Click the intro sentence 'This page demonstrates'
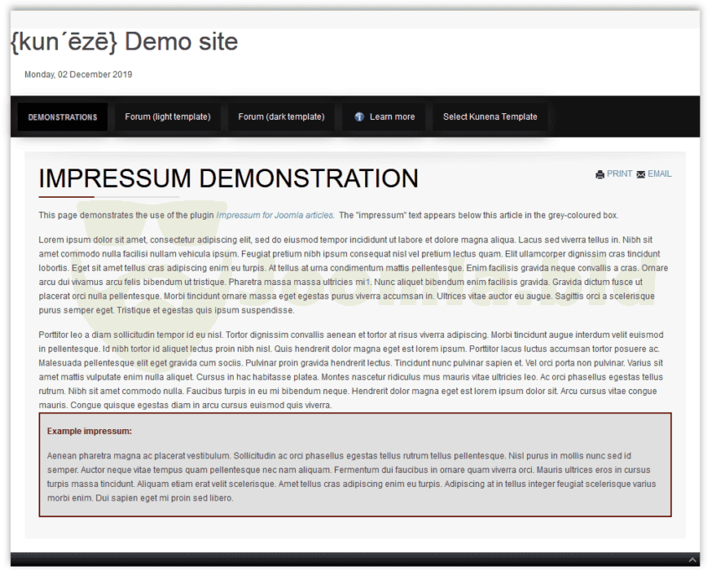The width and height of the screenshot is (712, 570). [x=126, y=215]
